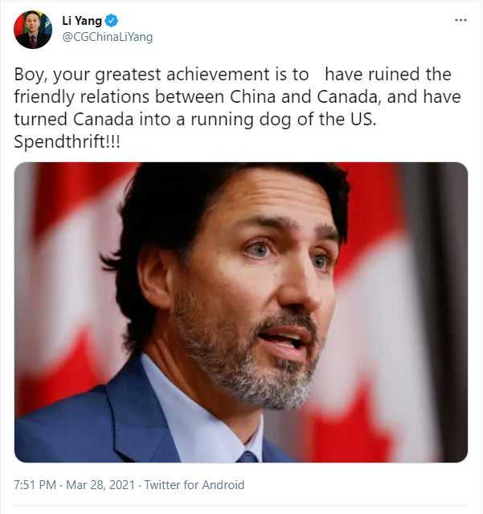Image resolution: width=483 pixels, height=514 pixels.
Task: Expand the attached photo in the tweet
Action: pyautogui.click(x=241, y=312)
